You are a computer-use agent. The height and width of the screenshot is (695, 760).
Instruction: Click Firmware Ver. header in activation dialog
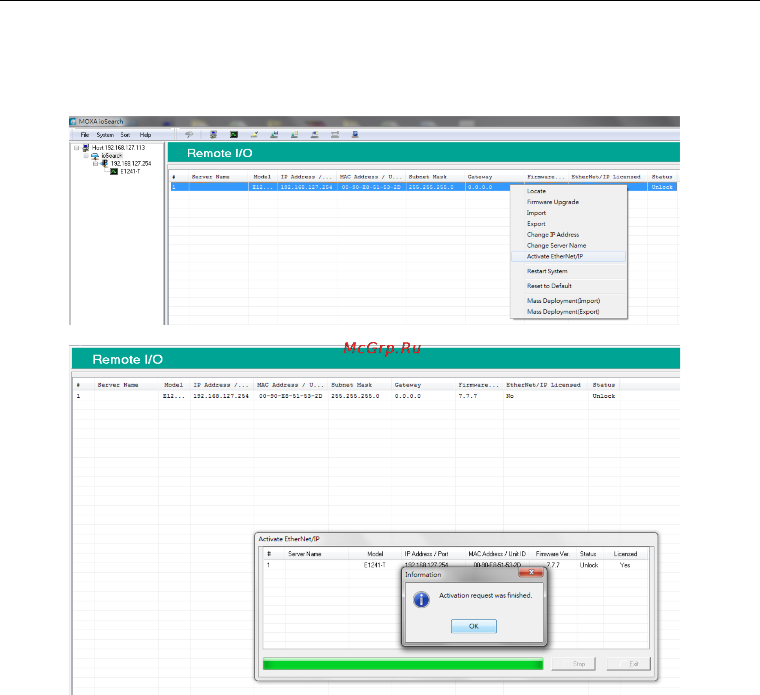click(553, 554)
